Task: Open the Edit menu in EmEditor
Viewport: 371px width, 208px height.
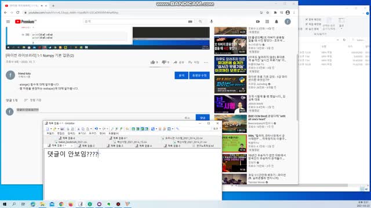Action: [60, 133]
